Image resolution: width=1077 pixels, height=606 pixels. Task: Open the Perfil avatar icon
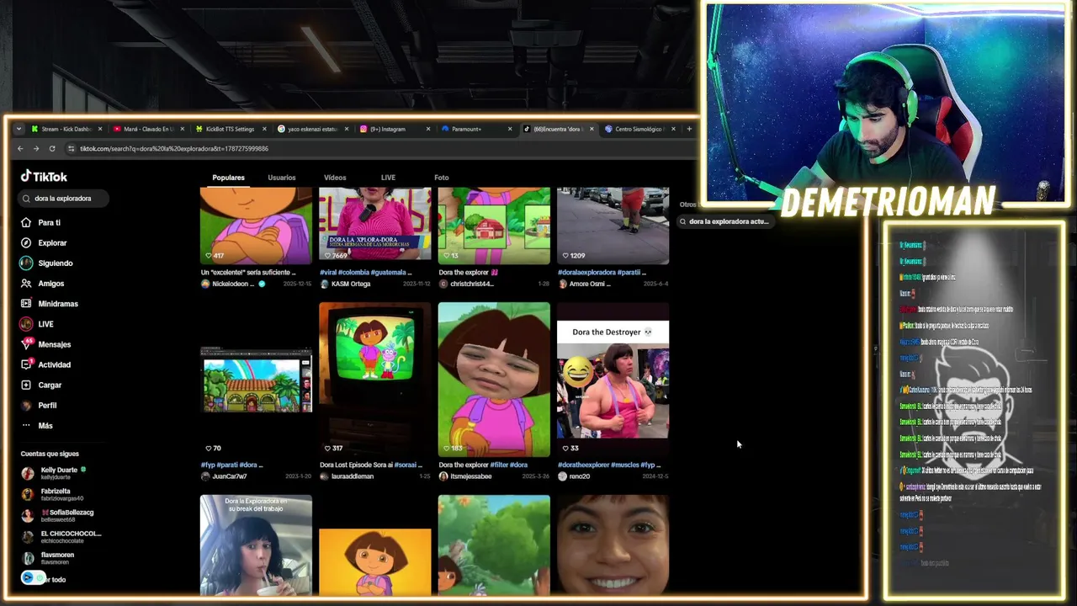(26, 405)
